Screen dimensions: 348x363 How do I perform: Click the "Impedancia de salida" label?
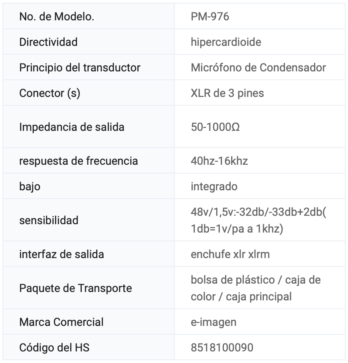tap(72, 127)
